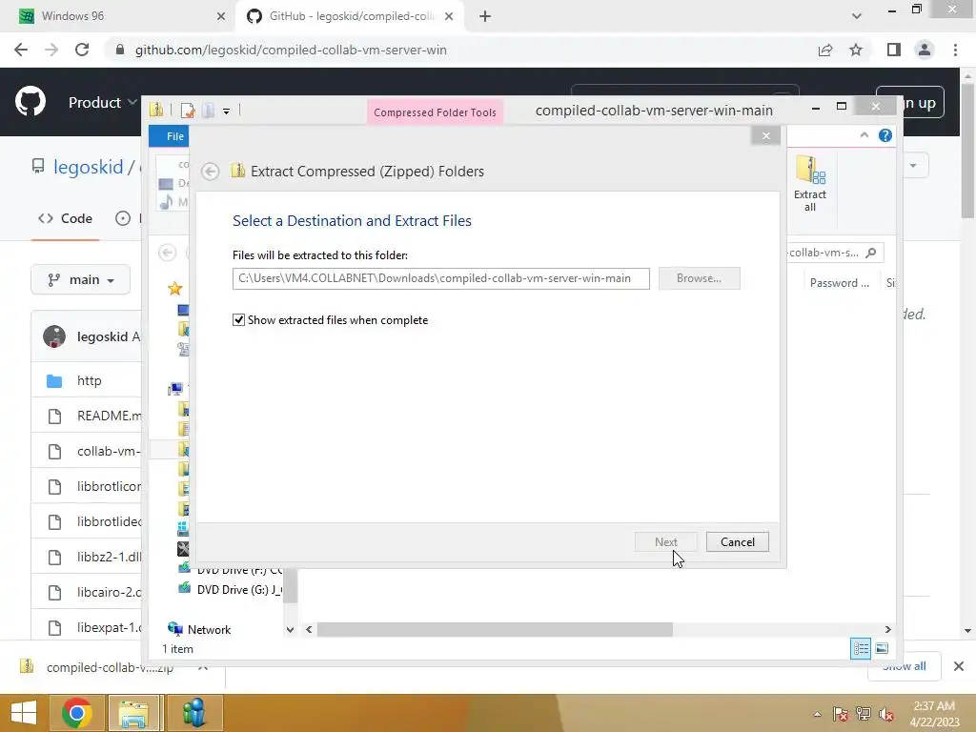This screenshot has height=732, width=976.
Task: Click the Chrome back arrow
Action: (21, 50)
